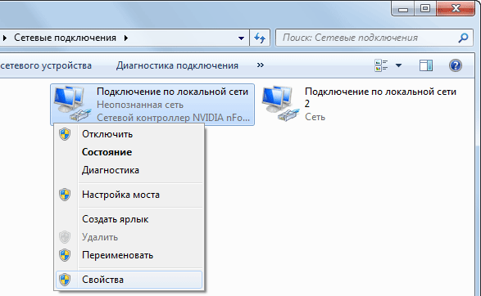Viewport: 481px width, 296px height.
Task: Show more toolbar commands via double chevron
Action: (x=261, y=65)
